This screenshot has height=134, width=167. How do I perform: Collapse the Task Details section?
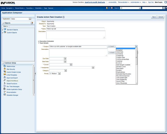(39, 43)
